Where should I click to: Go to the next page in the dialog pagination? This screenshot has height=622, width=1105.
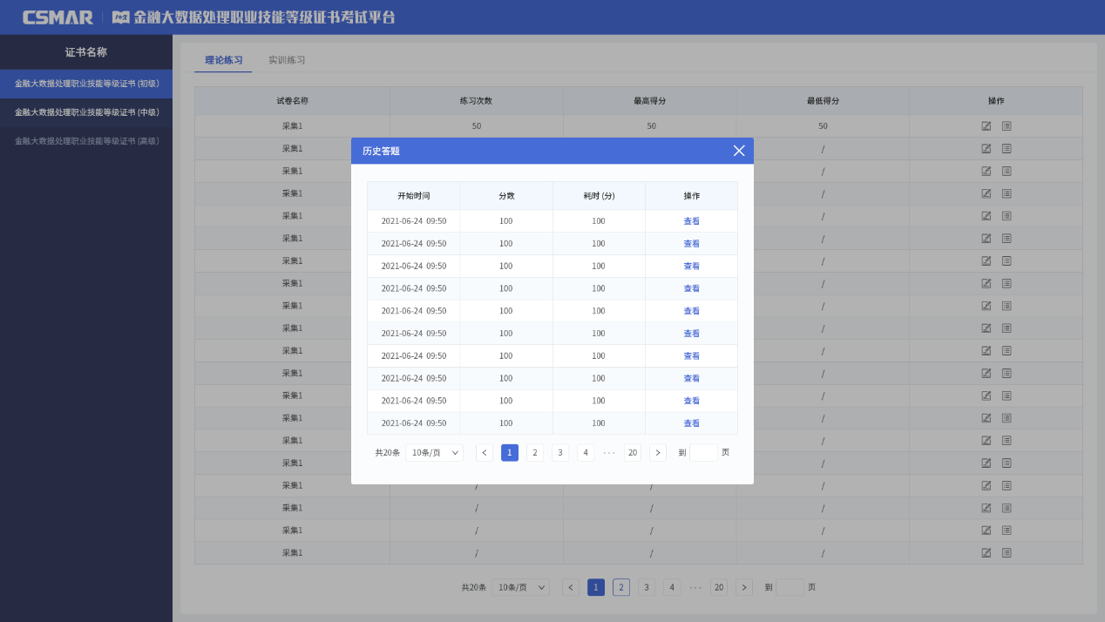pos(658,453)
